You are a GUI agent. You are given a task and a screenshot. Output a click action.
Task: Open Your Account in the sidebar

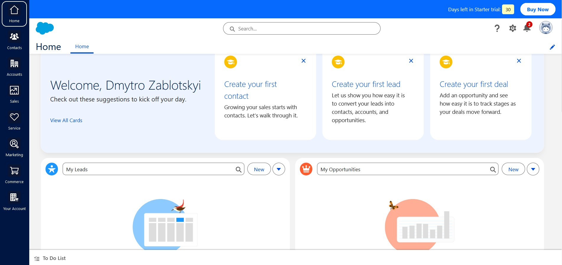14,202
